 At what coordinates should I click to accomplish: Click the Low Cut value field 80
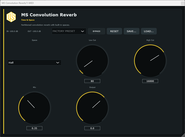click(92, 81)
